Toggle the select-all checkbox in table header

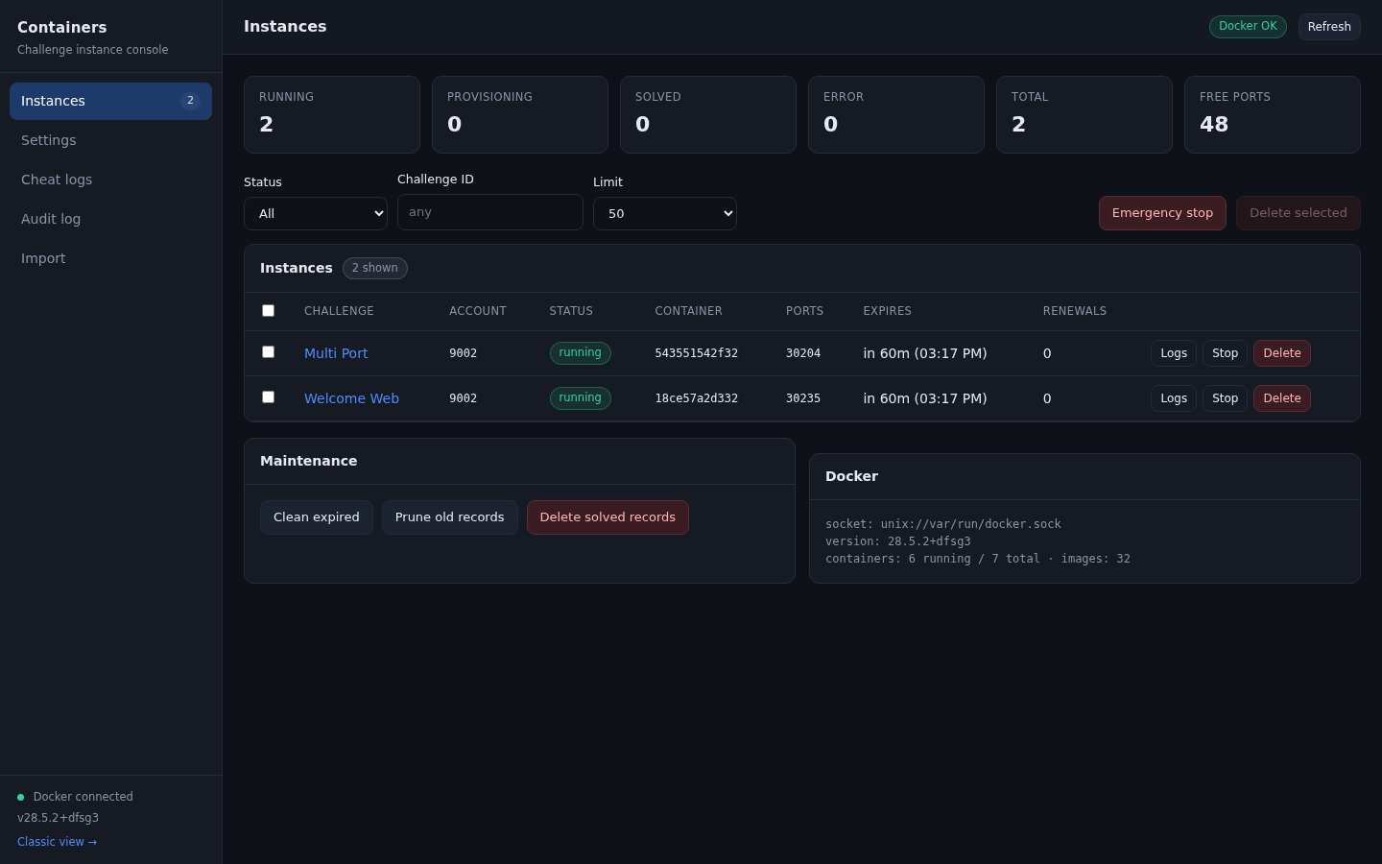pyautogui.click(x=268, y=310)
